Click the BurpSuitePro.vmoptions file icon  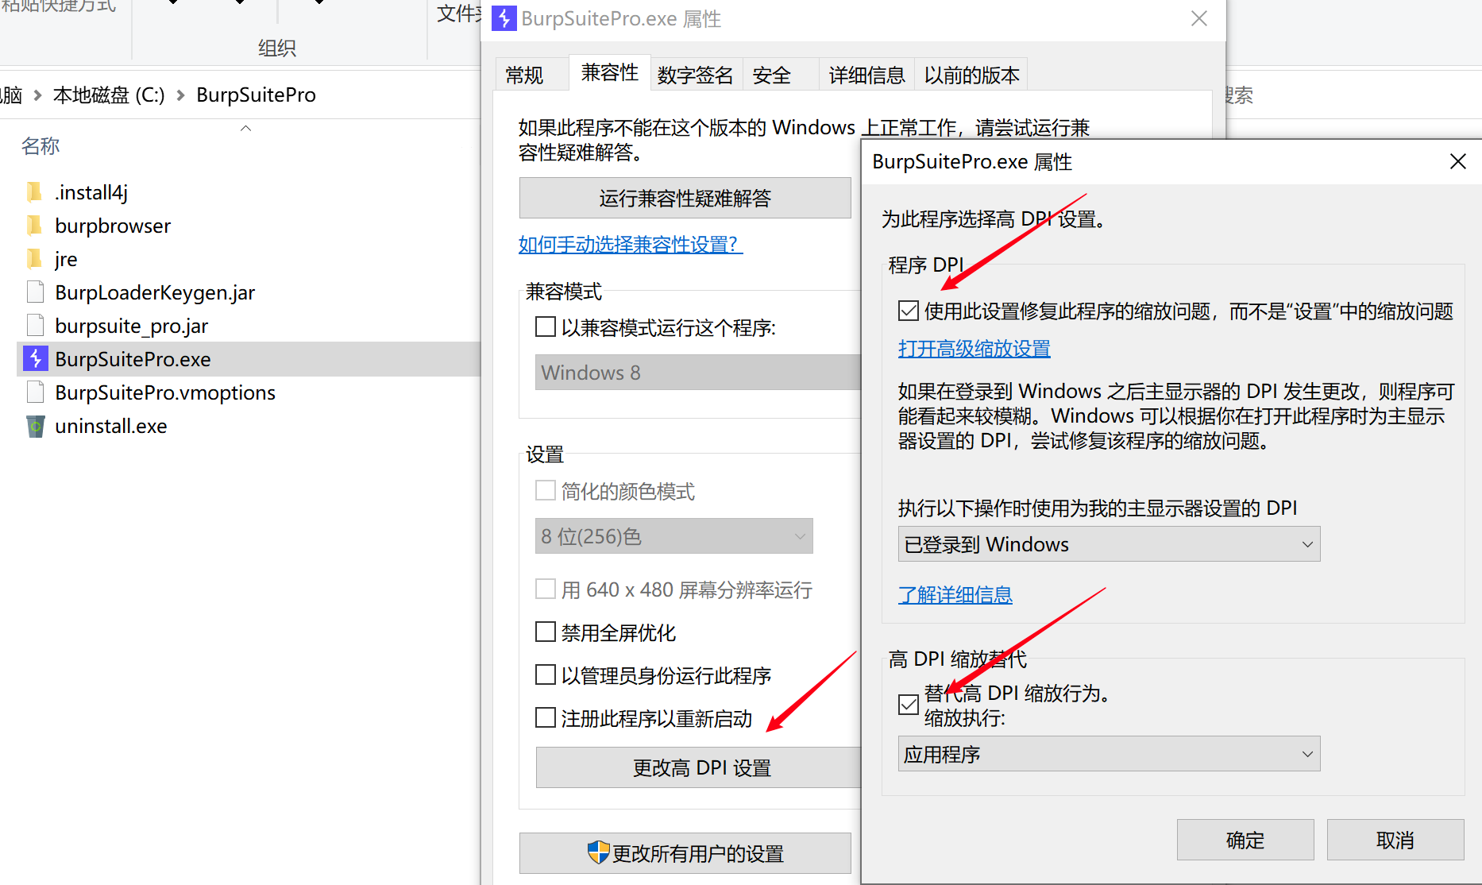click(x=35, y=392)
